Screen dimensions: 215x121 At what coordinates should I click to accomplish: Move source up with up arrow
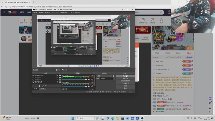pos(43,86)
